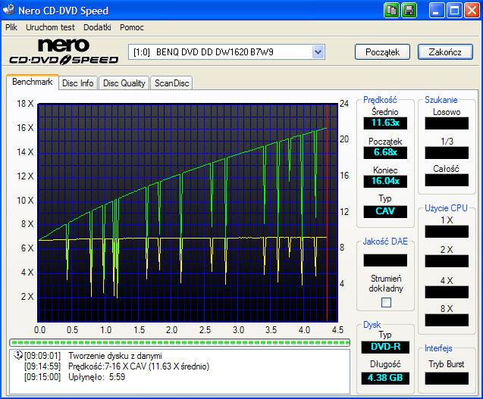This screenshot has height=399, width=483.
Task: Click the 1/3 seek time field
Action: [x=447, y=153]
